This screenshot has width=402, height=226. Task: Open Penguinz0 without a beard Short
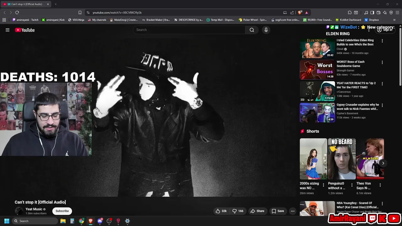tap(342, 159)
